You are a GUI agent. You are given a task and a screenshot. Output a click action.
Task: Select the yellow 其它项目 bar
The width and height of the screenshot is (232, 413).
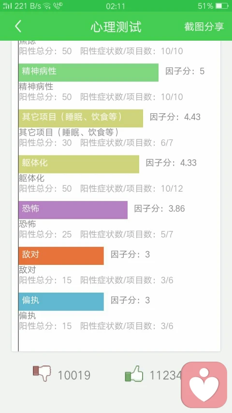coord(81,118)
